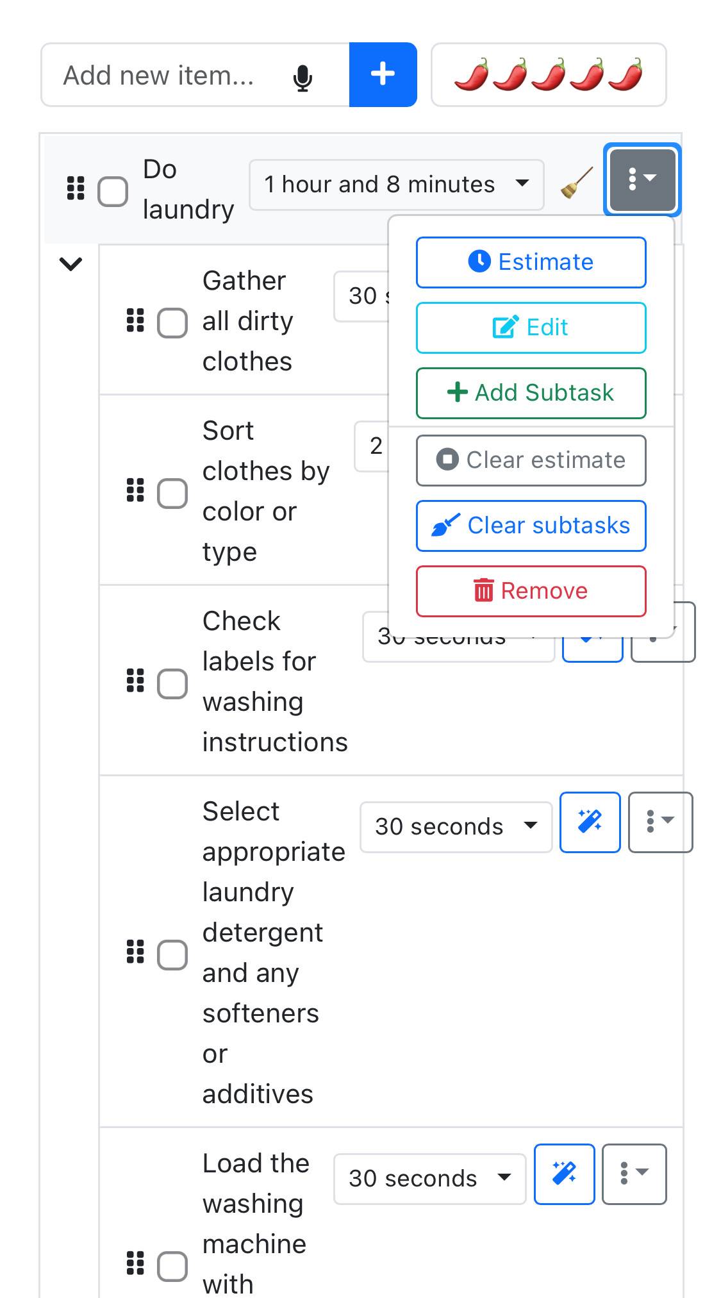Click the Clear subtasks button
Image resolution: width=721 pixels, height=1298 pixels.
click(x=531, y=526)
